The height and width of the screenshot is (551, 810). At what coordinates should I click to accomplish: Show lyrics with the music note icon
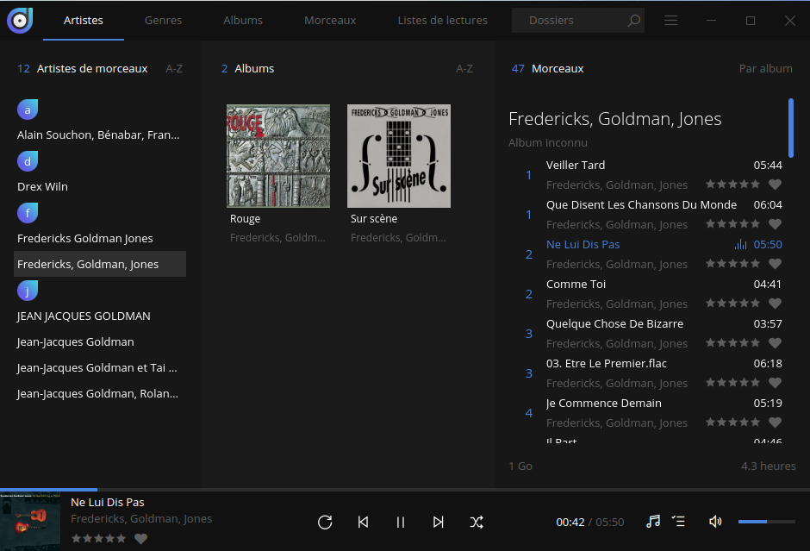pyautogui.click(x=653, y=522)
